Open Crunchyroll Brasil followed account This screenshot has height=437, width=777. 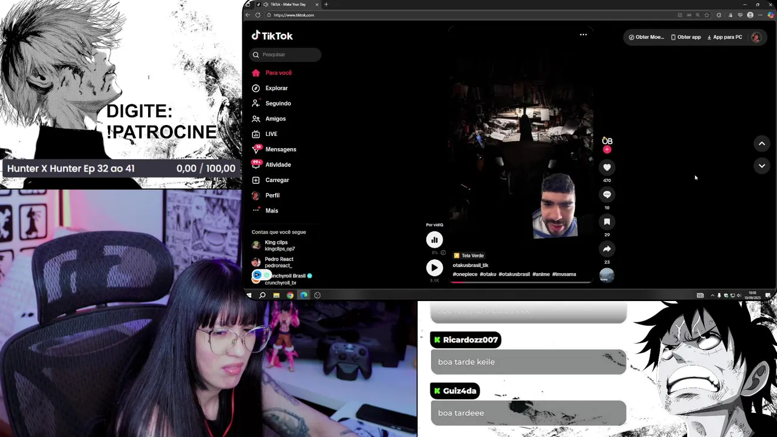click(x=282, y=279)
